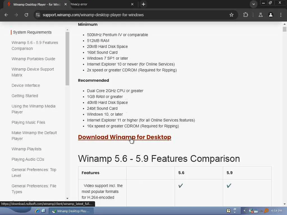Expand the tab search dropdown
This screenshot has width=287, height=215.
[x=253, y=4]
